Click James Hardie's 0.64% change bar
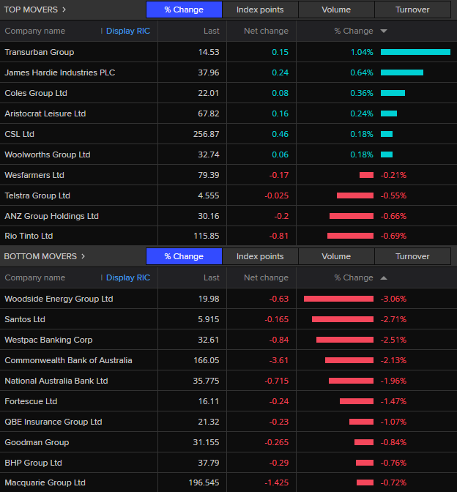457x492 pixels. tap(402, 72)
